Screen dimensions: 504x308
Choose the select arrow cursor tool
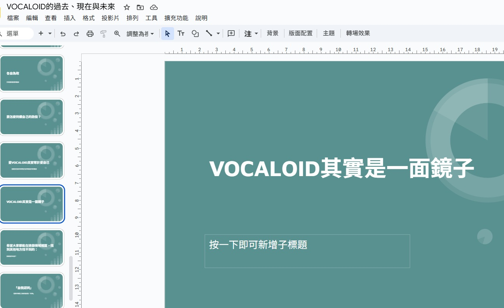[167, 34]
